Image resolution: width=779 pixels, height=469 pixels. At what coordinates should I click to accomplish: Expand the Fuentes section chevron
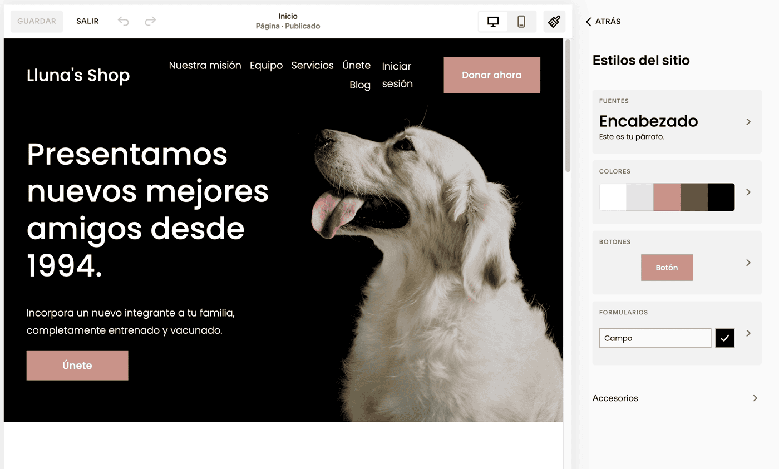click(x=748, y=121)
